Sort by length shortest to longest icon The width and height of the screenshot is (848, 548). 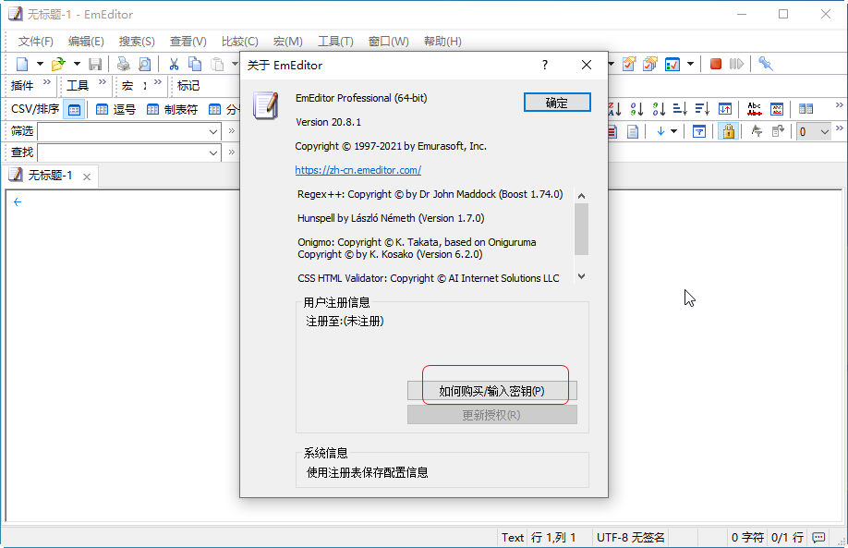681,109
